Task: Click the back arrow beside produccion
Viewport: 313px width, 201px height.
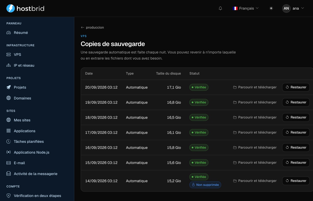Action: [x=82, y=28]
